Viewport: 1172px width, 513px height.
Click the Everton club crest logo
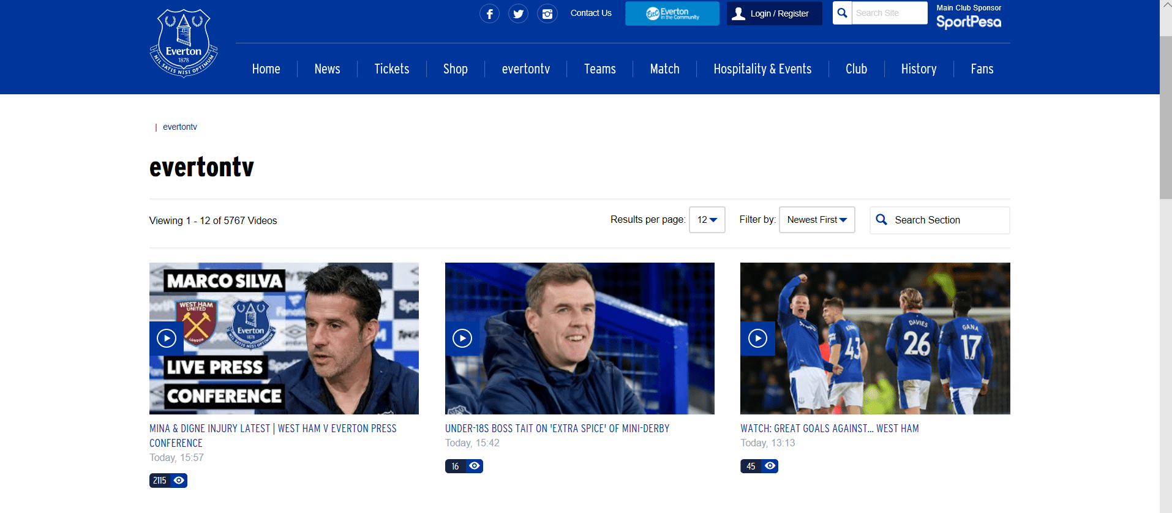(184, 43)
